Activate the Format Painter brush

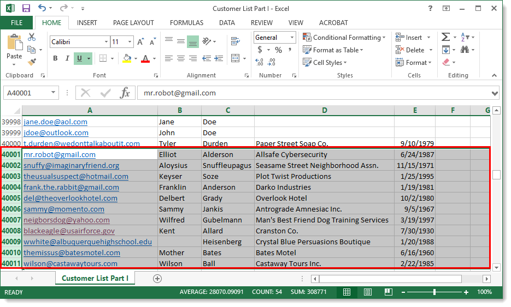click(x=32, y=62)
